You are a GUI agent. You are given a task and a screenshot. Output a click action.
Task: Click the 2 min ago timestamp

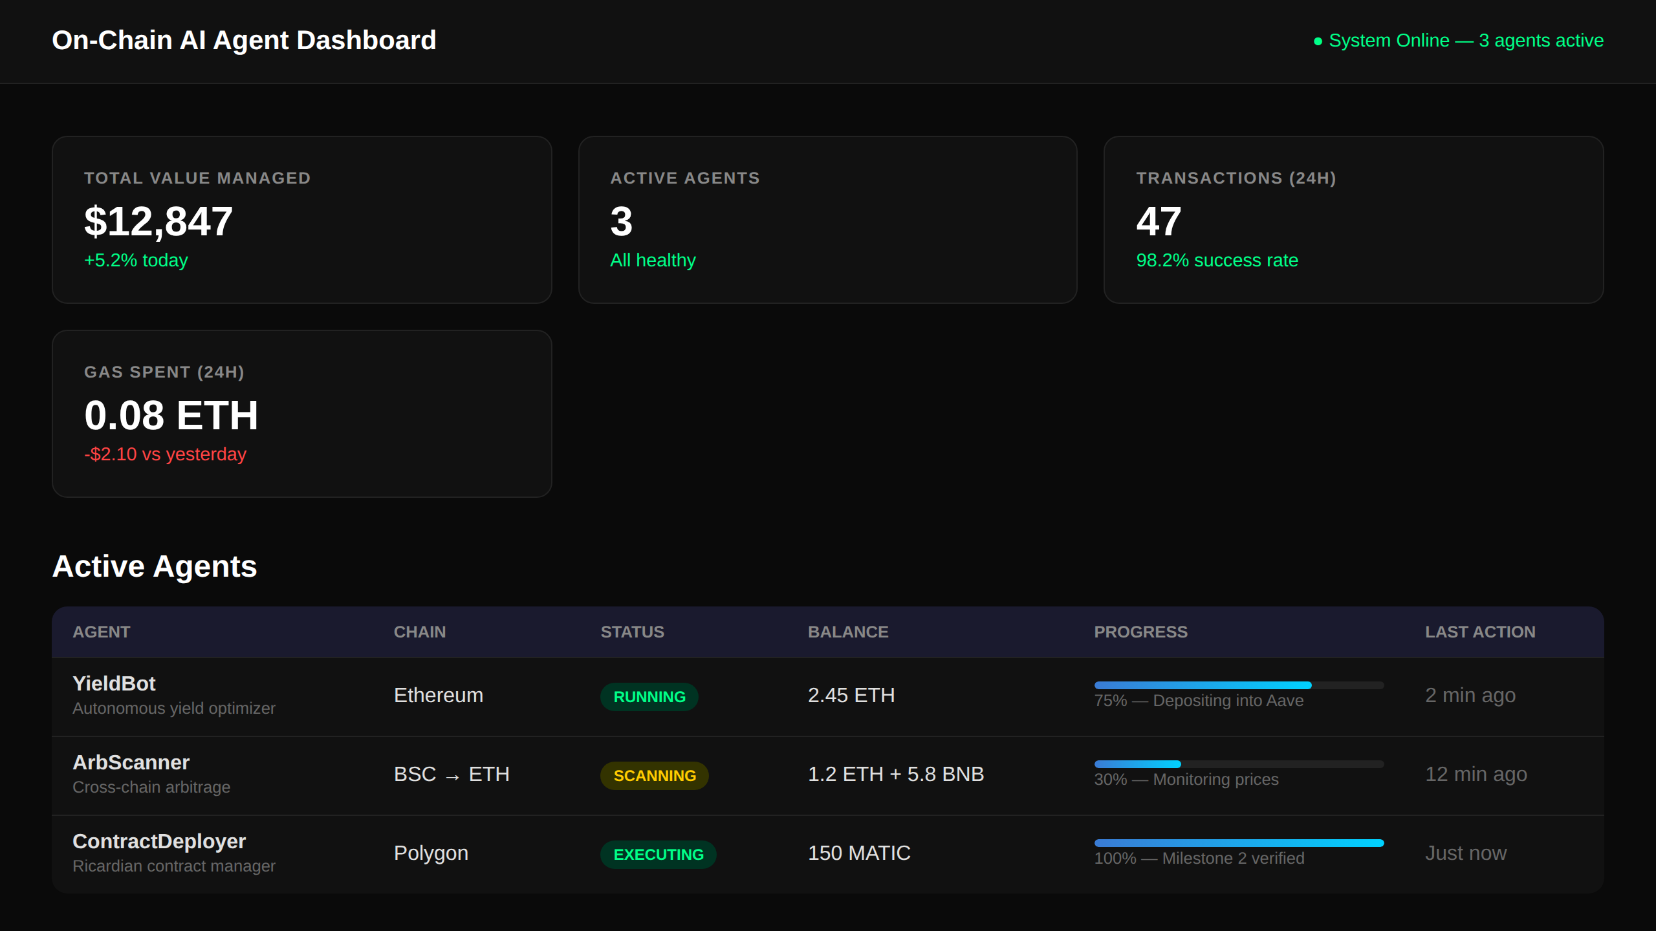tap(1470, 695)
